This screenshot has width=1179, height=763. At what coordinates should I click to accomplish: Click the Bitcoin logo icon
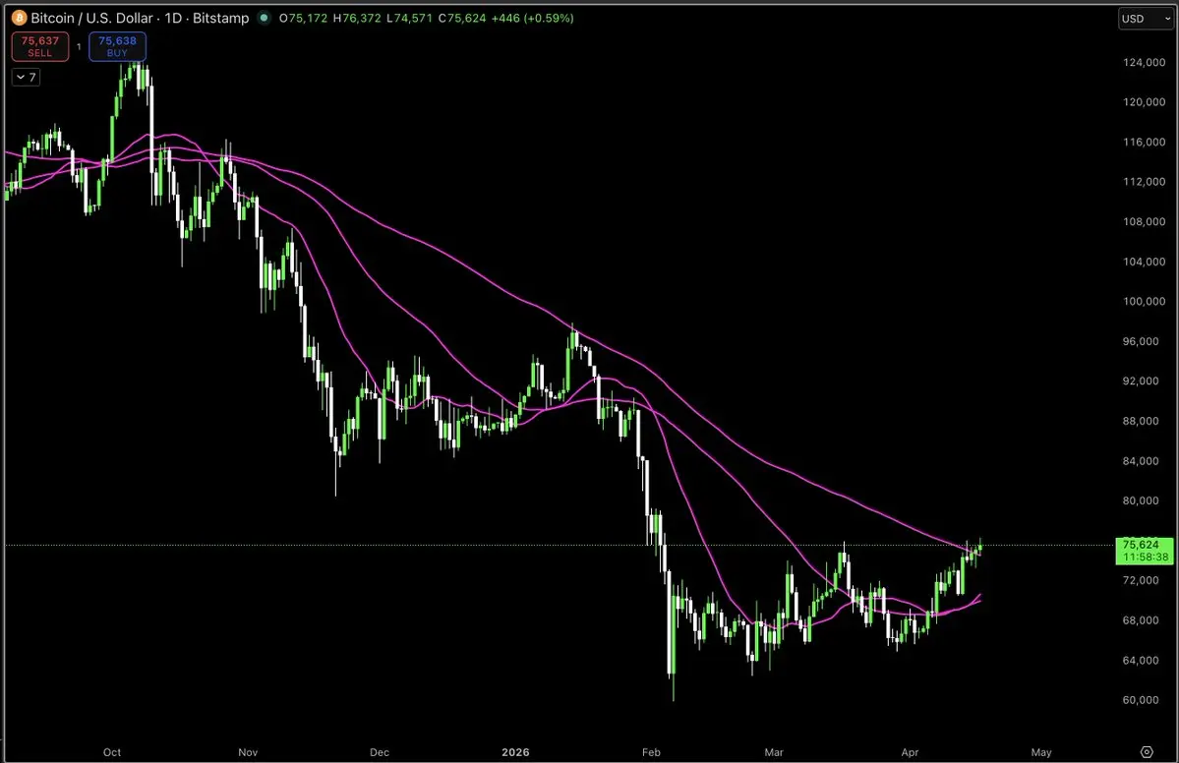click(x=19, y=18)
